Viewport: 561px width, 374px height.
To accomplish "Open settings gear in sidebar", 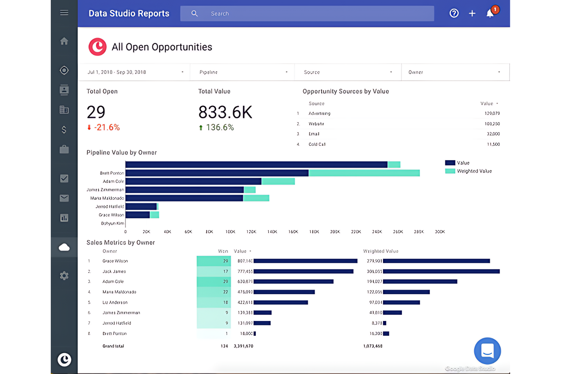I will pos(64,276).
